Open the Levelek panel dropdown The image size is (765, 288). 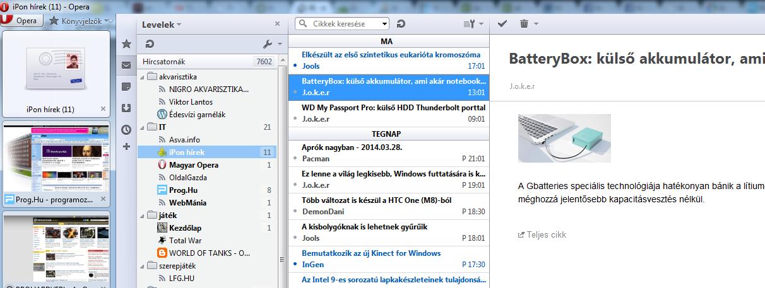pos(162,25)
